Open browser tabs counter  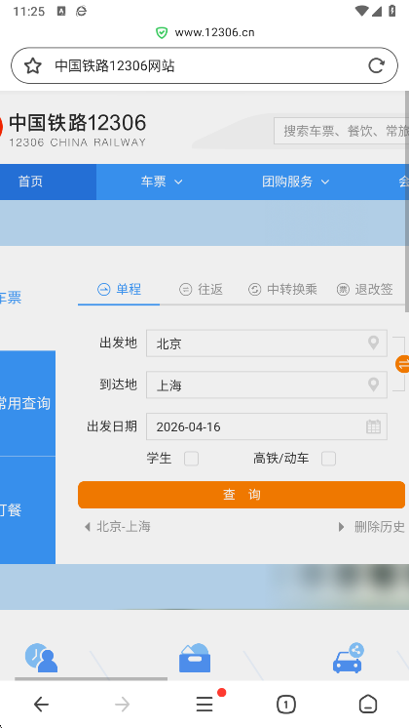point(285,705)
